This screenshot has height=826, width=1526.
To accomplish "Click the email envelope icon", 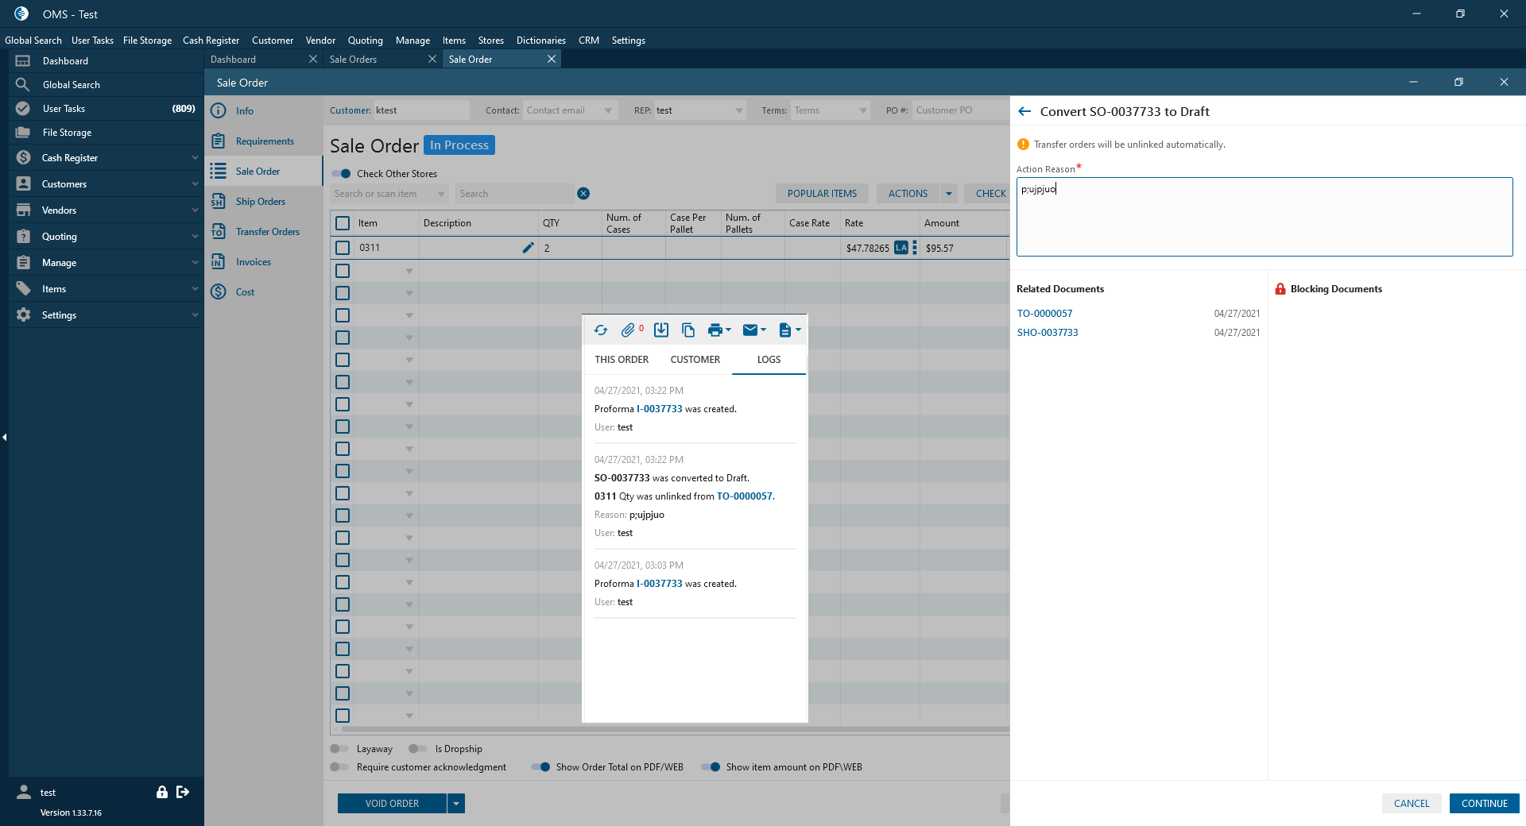I will click(x=749, y=330).
